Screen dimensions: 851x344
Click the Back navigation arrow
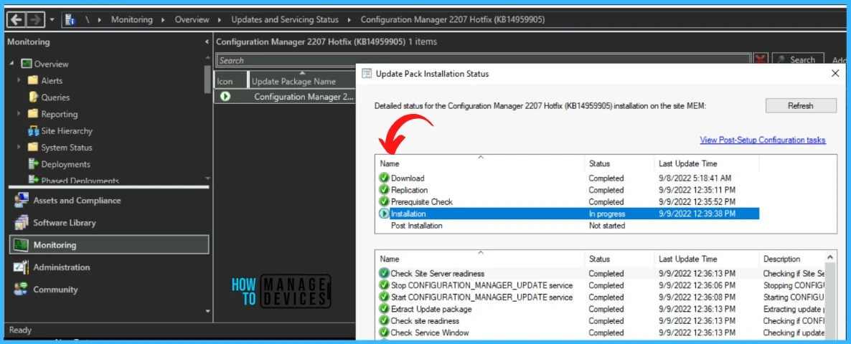click(x=17, y=19)
